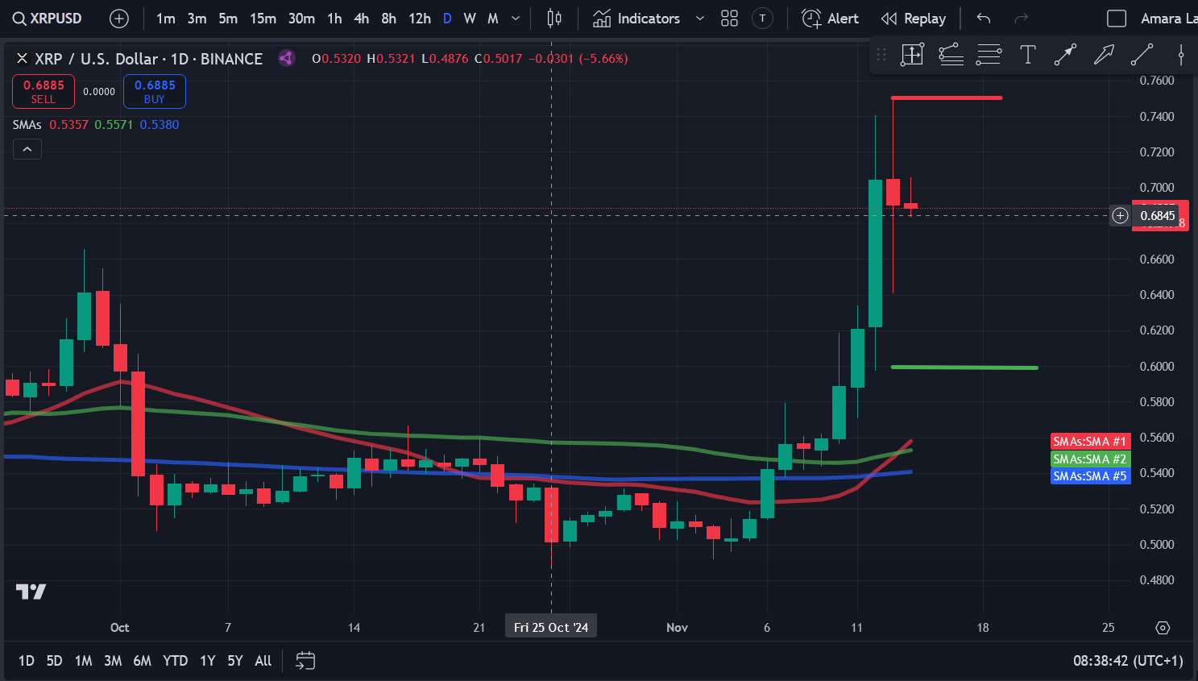The height and width of the screenshot is (681, 1198).
Task: Open candlestick chart style selector
Action: point(554,18)
